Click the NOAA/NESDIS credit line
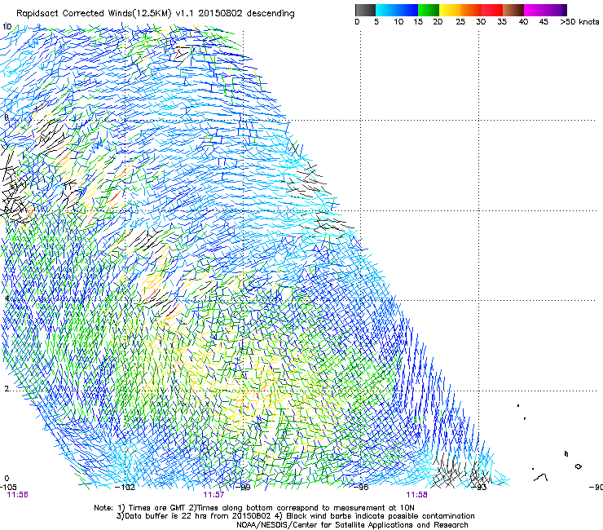 [x=352, y=525]
